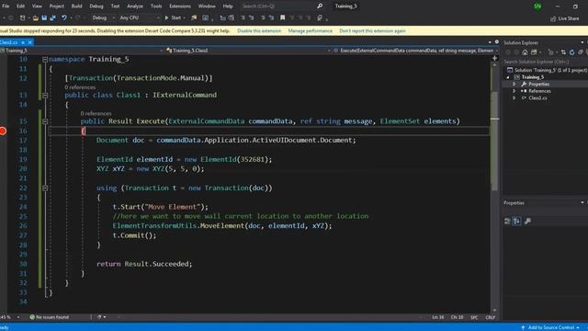The height and width of the screenshot is (331, 588).
Task: Click the Undo arrow icon
Action: (64, 17)
